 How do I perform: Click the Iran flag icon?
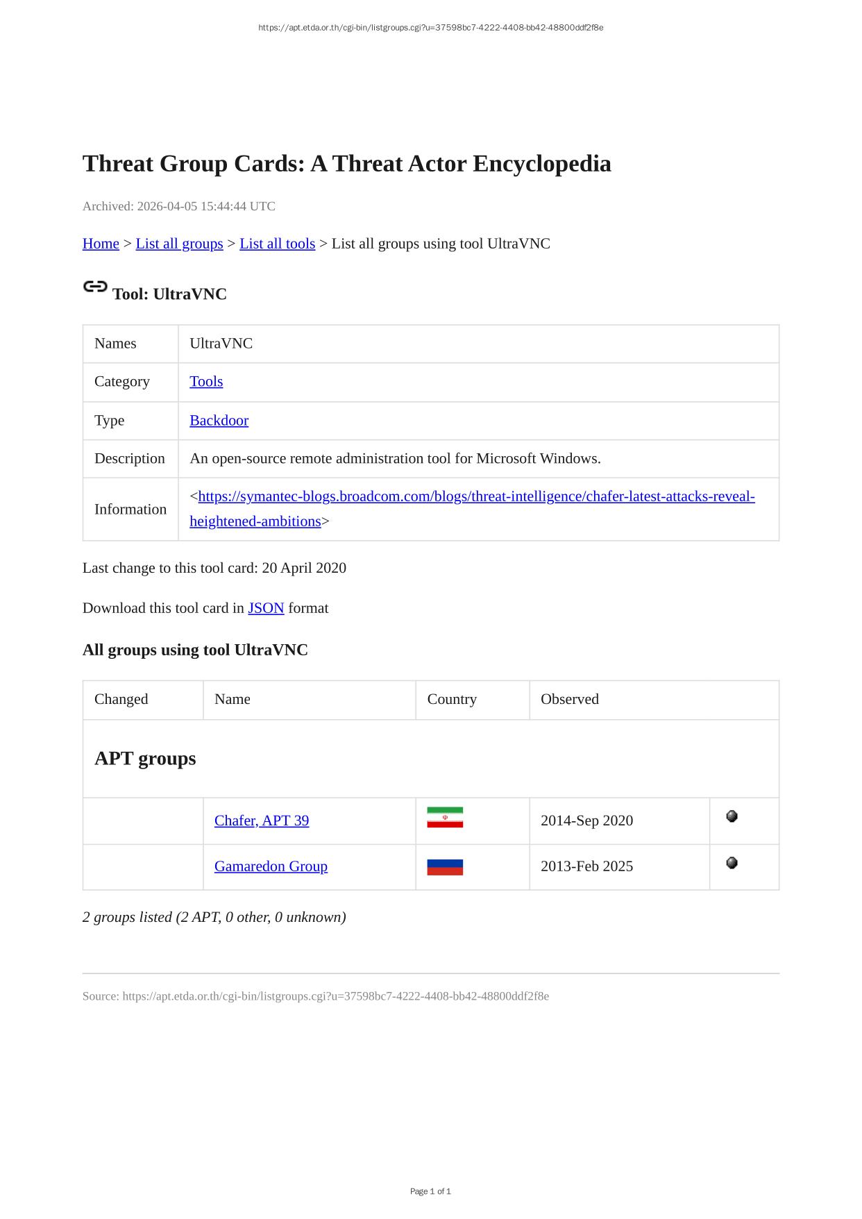tap(445, 817)
